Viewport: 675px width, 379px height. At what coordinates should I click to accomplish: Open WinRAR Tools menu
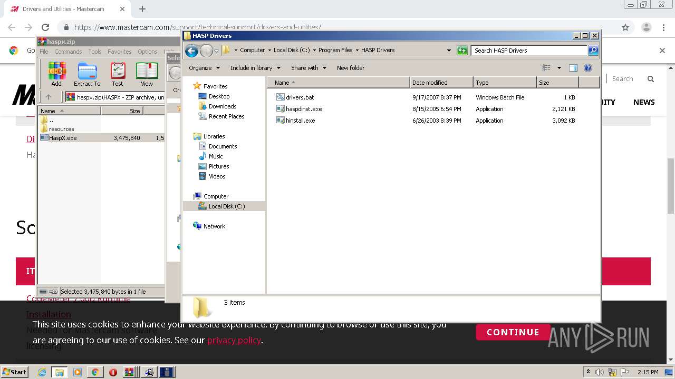tap(95, 52)
